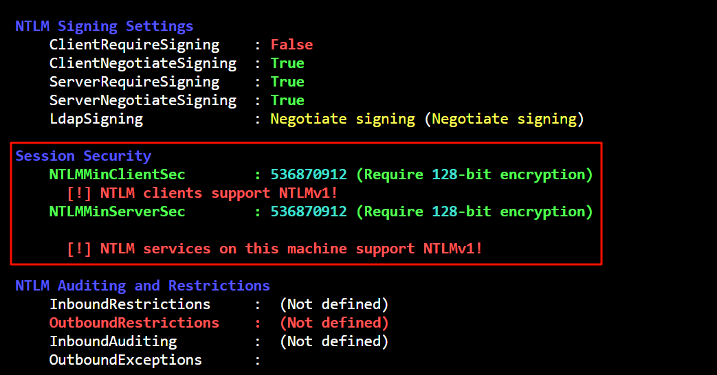Click the red False value

pos(291,45)
